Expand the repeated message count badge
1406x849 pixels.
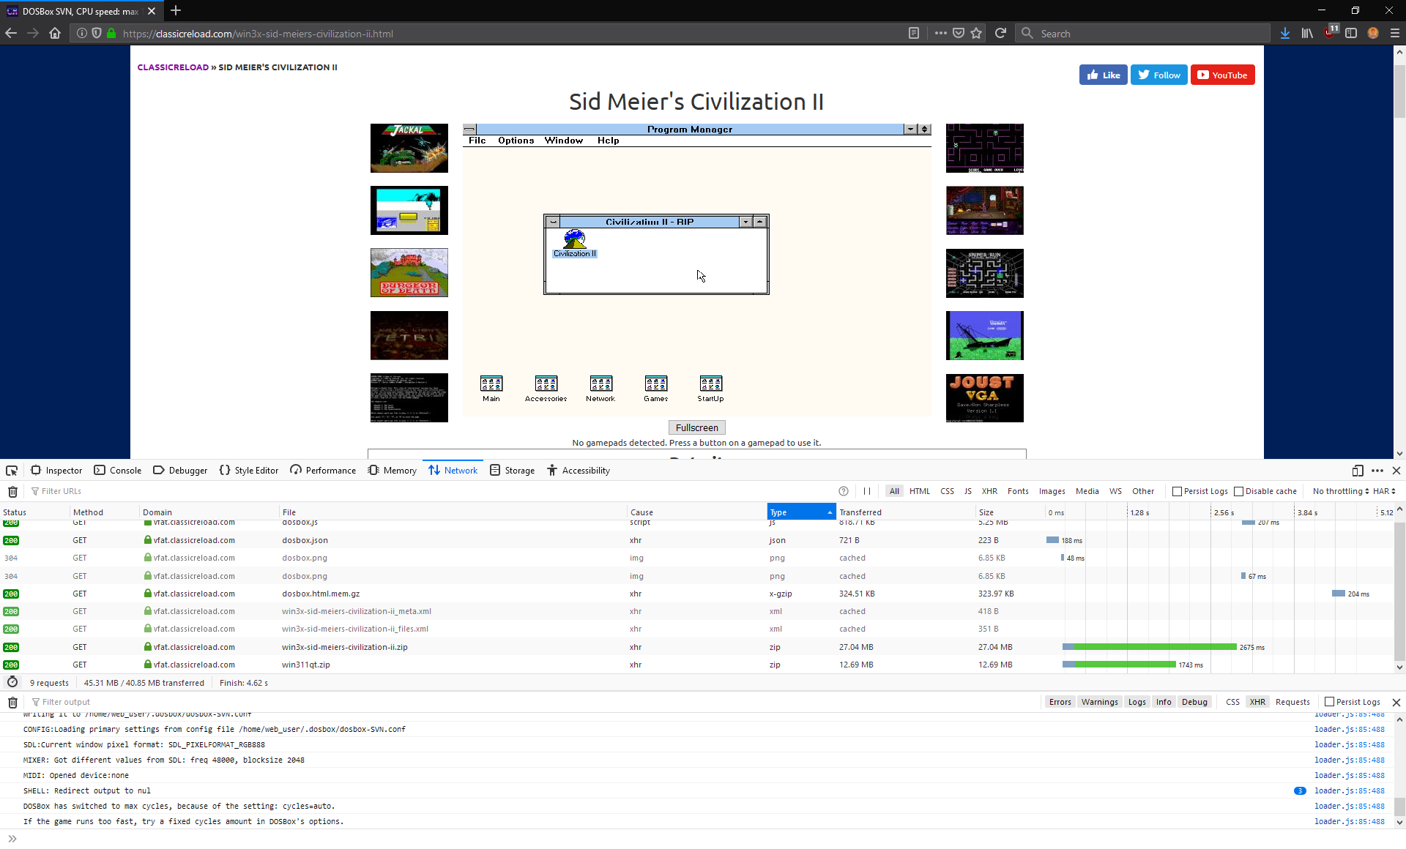[x=1300, y=791]
